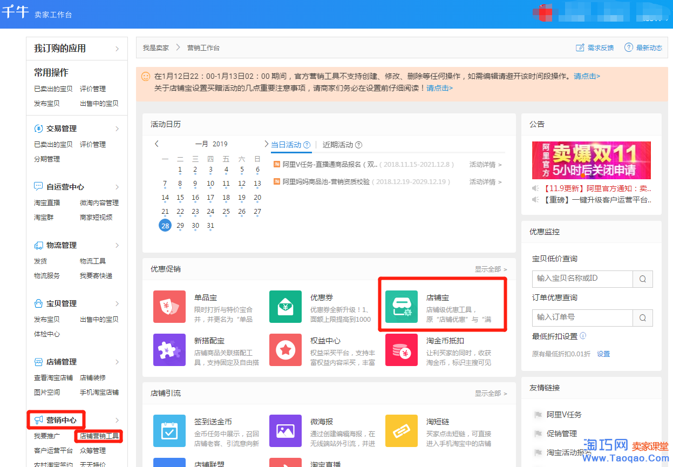Screen dimensions: 673x467
Task: Select January 15 in calendar
Action: [x=180, y=198]
